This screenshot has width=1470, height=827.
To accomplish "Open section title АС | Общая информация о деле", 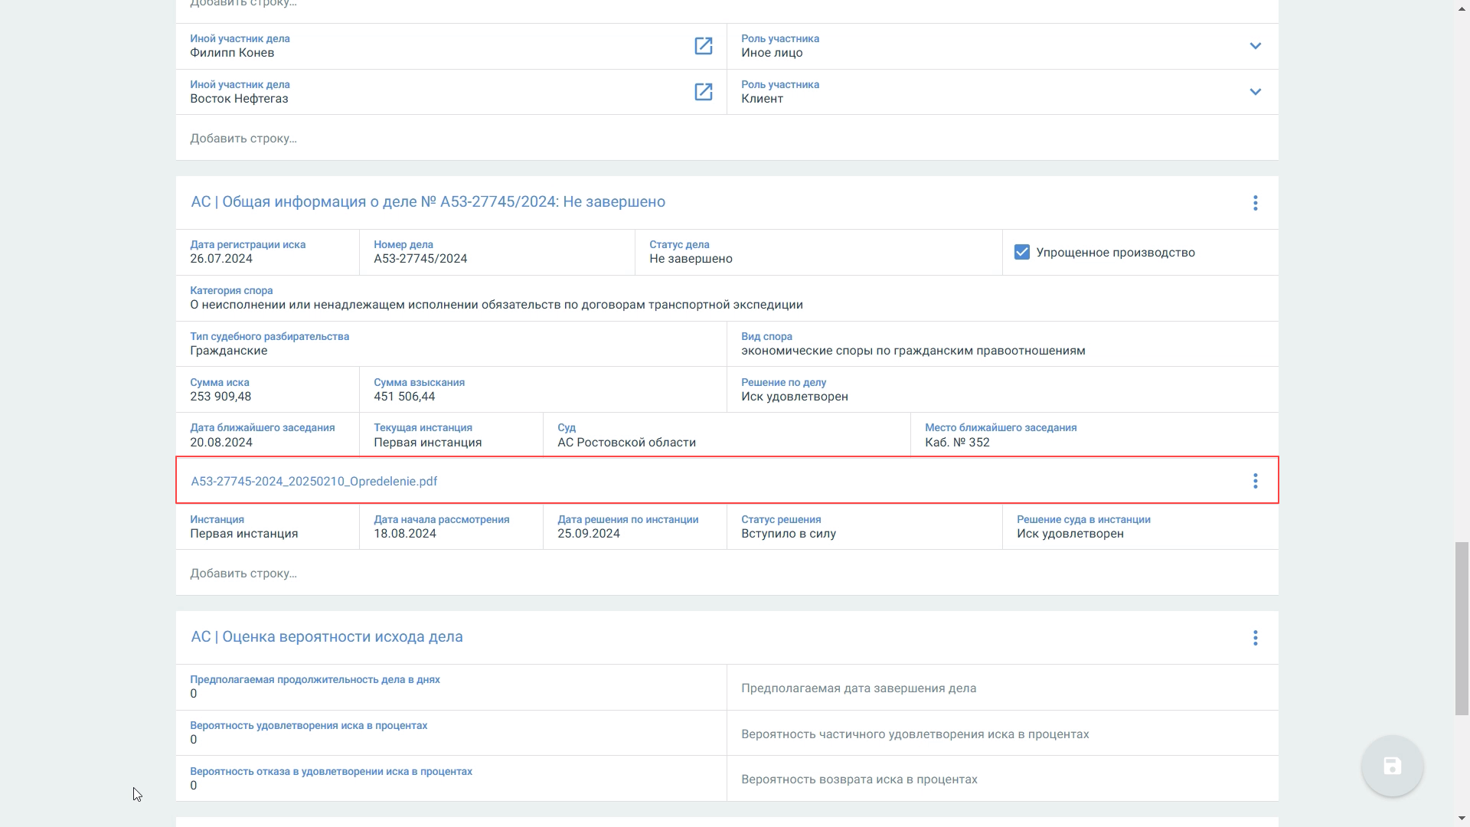I will (x=428, y=201).
